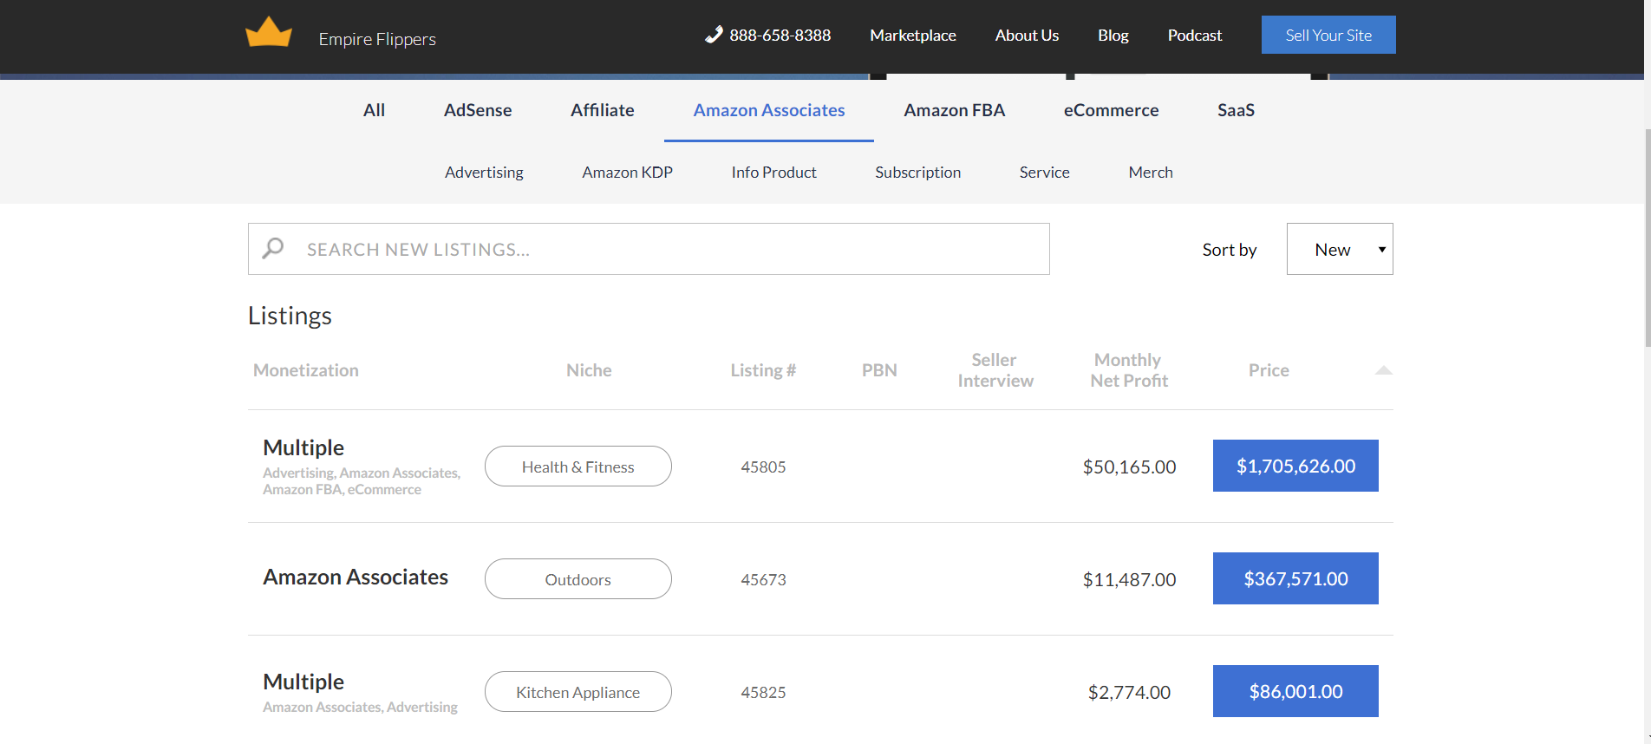Sort by Monthly Net Profit column header

[1129, 370]
